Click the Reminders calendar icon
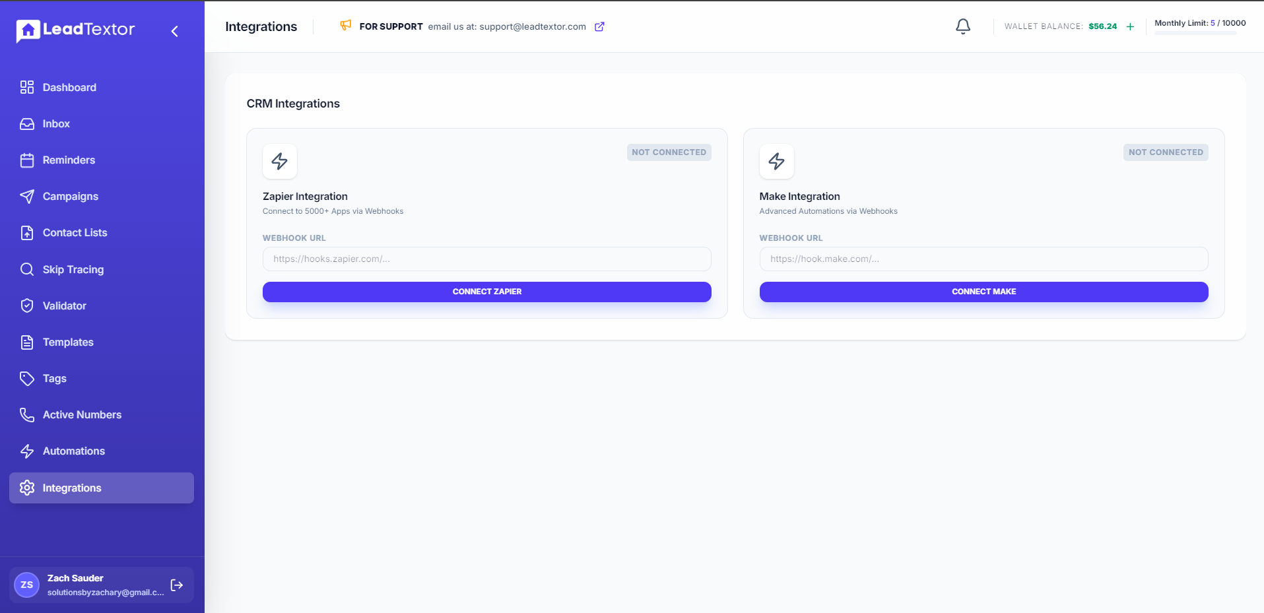This screenshot has height=613, width=1264. (27, 160)
